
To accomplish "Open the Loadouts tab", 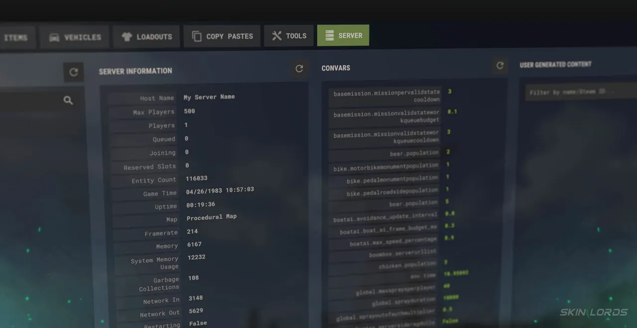I will tap(146, 37).
